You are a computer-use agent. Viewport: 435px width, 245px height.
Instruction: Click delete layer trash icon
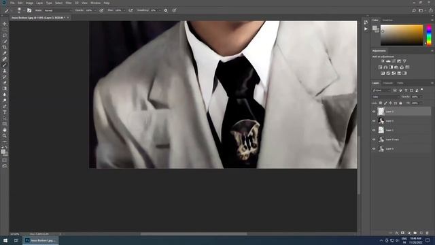pyautogui.click(x=428, y=233)
